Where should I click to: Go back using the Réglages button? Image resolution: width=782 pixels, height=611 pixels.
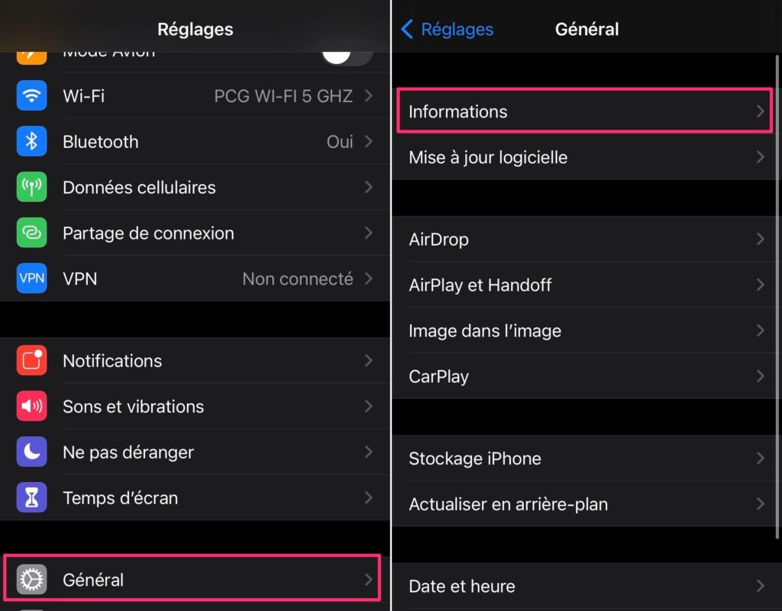[448, 30]
